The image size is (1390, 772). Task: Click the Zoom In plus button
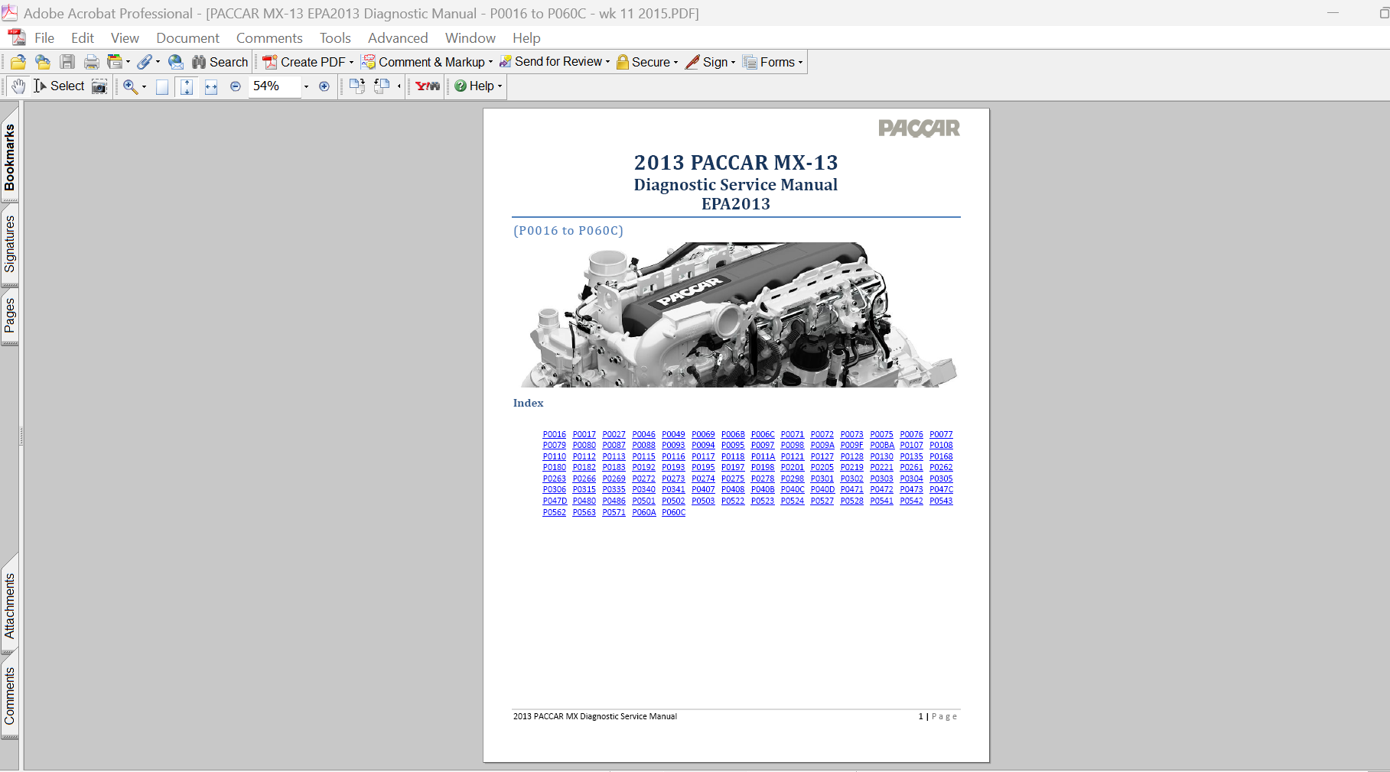(x=324, y=86)
